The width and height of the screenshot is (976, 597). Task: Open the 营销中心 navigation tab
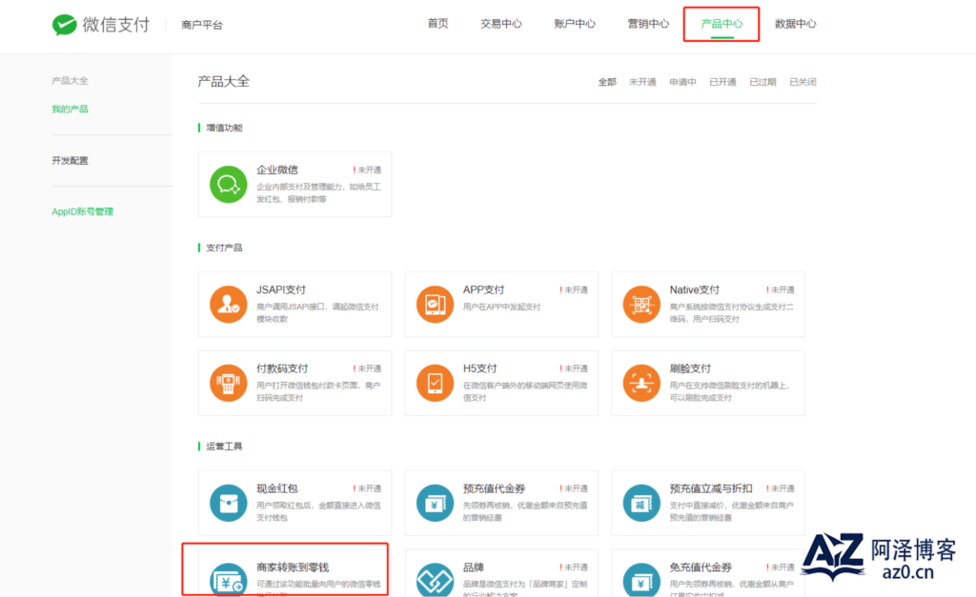click(648, 24)
